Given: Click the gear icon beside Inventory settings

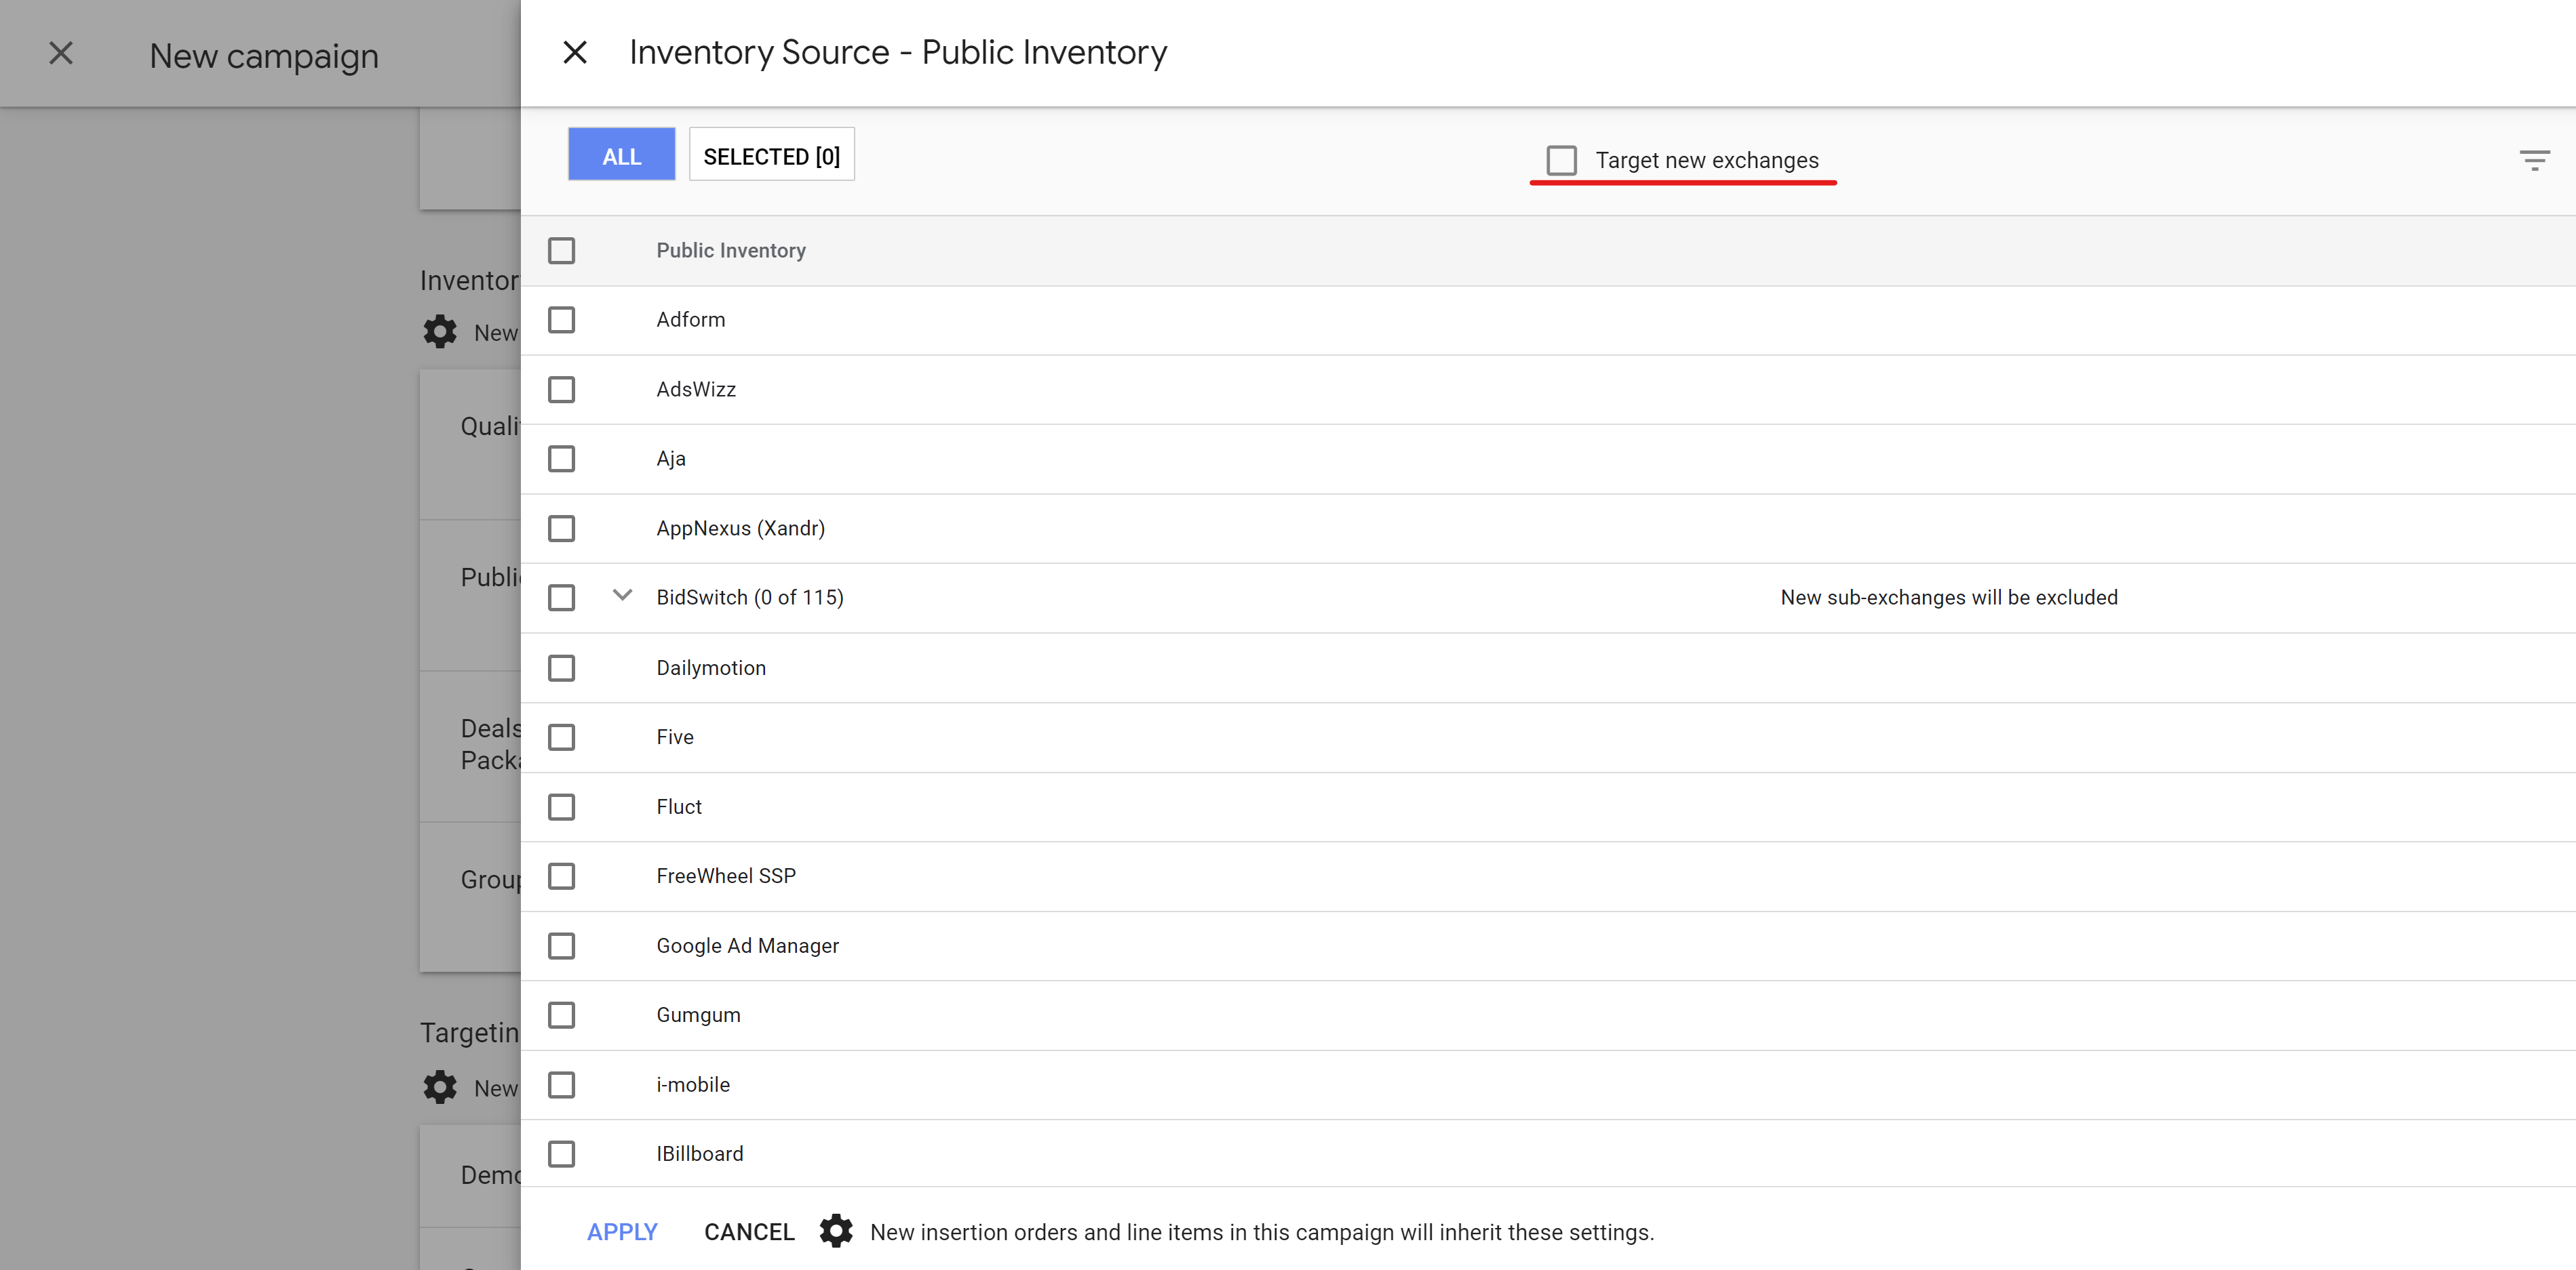Looking at the screenshot, I should pos(440,331).
